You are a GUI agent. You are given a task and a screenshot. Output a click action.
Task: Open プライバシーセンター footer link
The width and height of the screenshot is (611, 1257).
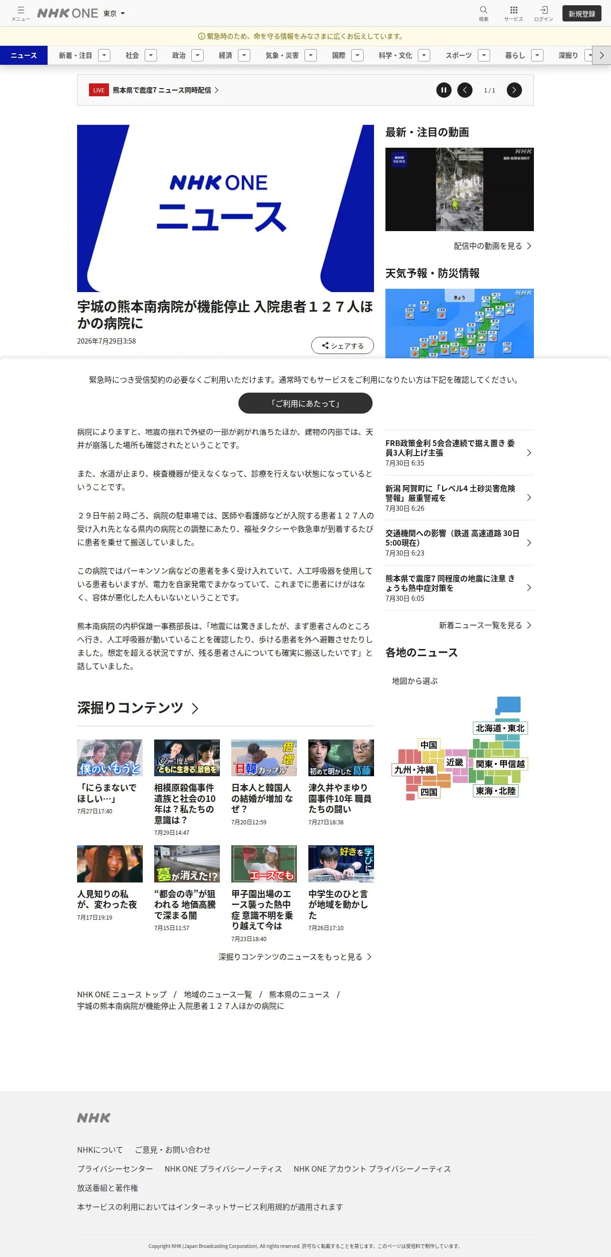(x=115, y=1169)
